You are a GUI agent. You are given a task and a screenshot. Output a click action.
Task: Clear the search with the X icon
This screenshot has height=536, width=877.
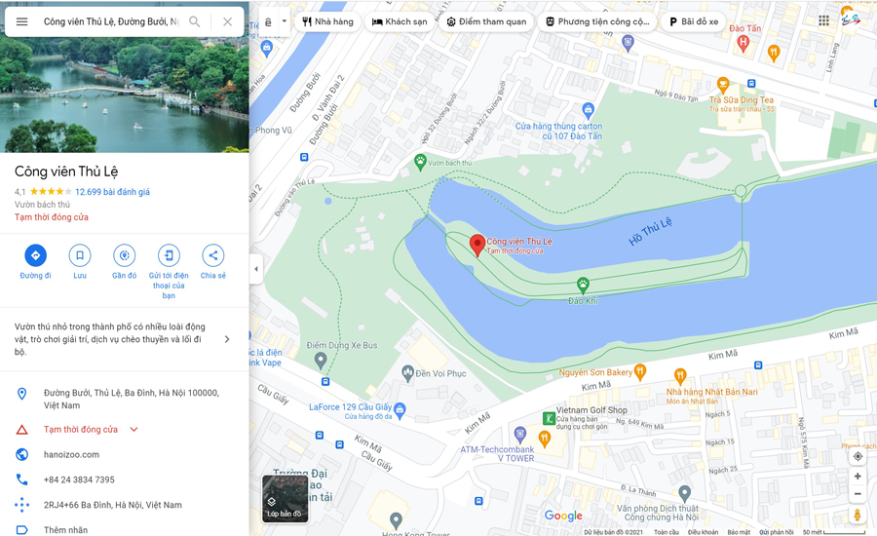[227, 21]
